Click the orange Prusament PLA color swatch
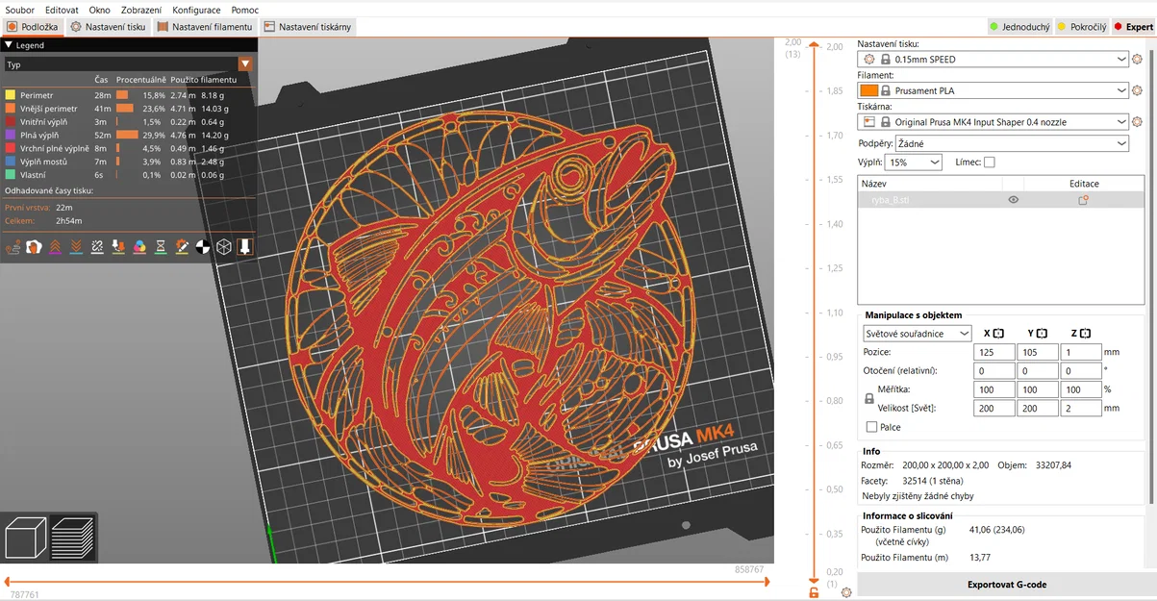The height and width of the screenshot is (601, 1157). (x=869, y=90)
